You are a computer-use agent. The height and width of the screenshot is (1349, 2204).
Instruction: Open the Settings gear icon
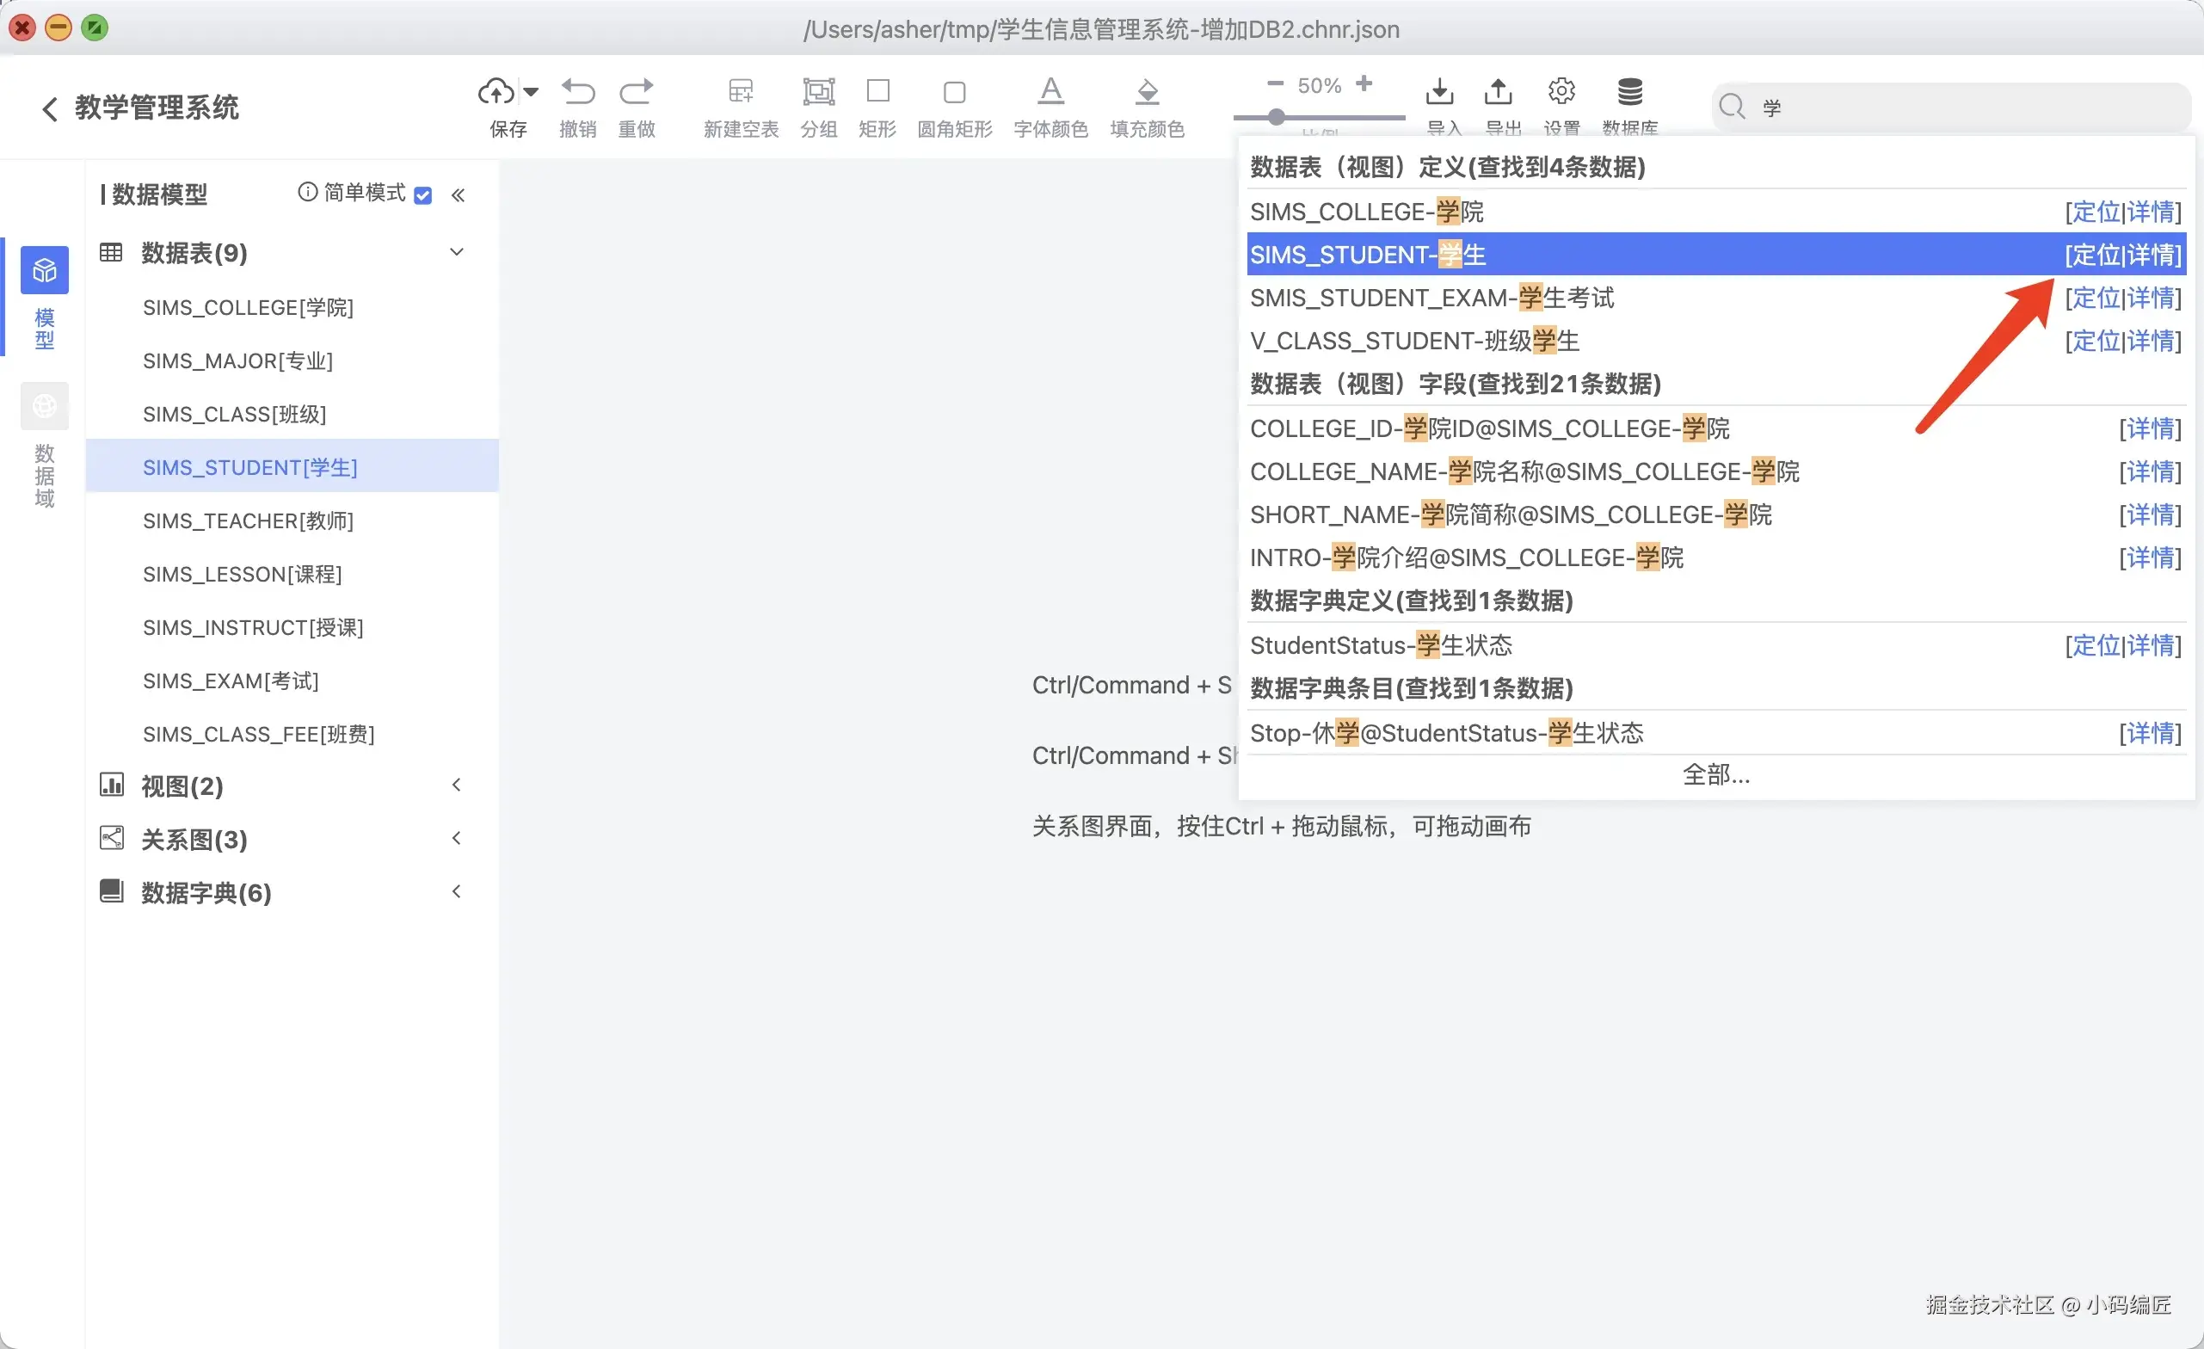tap(1561, 91)
